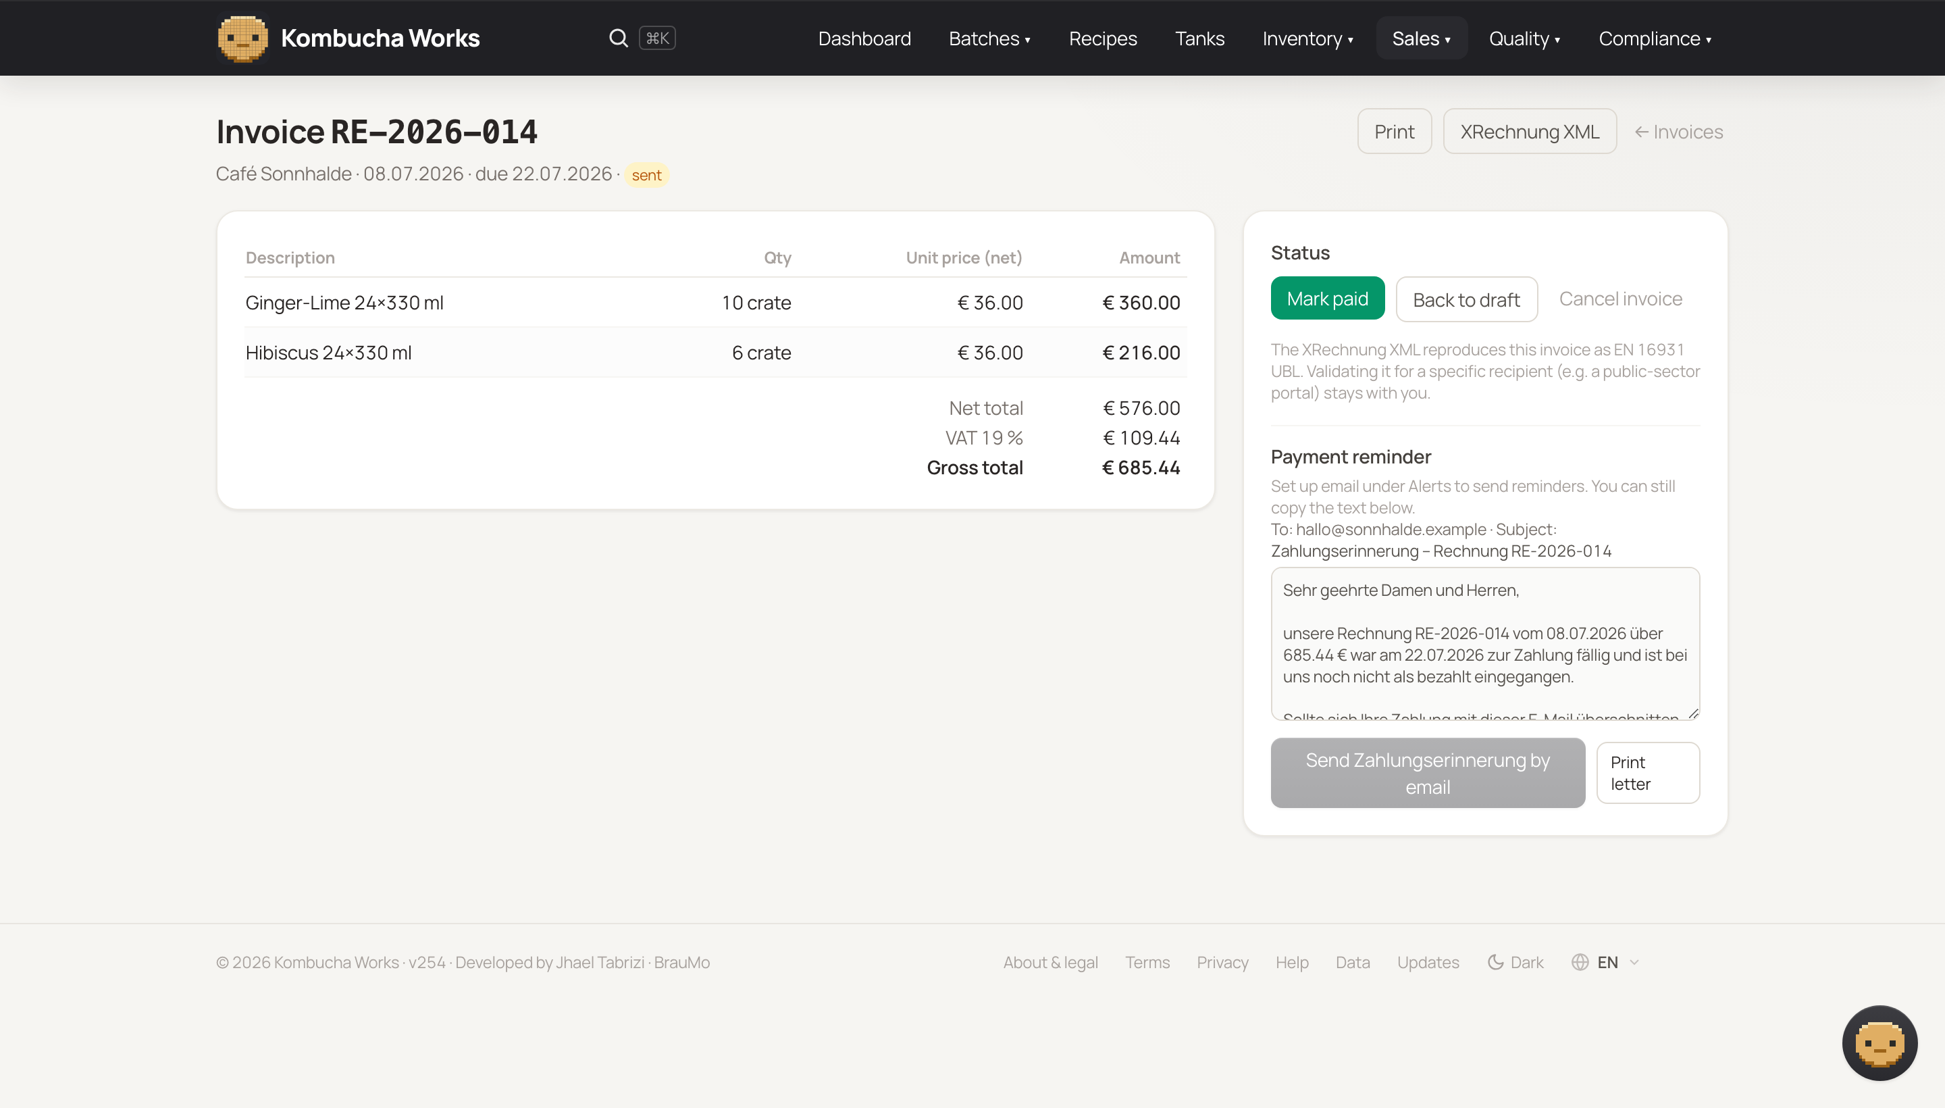Mark the invoice as paid

tap(1327, 299)
